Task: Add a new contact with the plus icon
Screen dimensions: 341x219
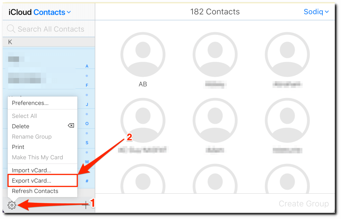Action: click(86, 204)
